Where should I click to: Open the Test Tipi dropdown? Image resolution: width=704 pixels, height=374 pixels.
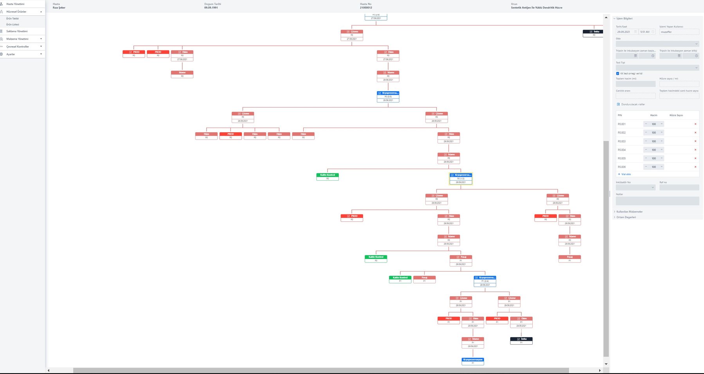[657, 68]
